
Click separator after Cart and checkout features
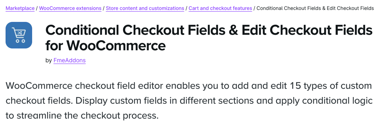[254, 8]
